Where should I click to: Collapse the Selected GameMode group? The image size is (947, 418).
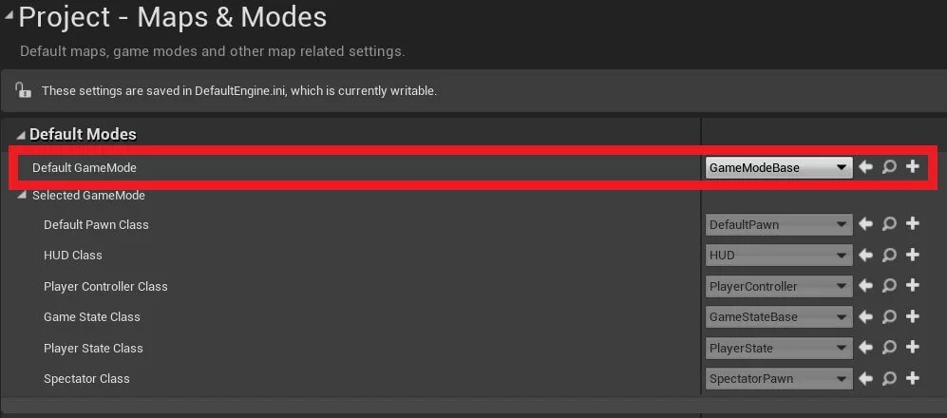23,195
